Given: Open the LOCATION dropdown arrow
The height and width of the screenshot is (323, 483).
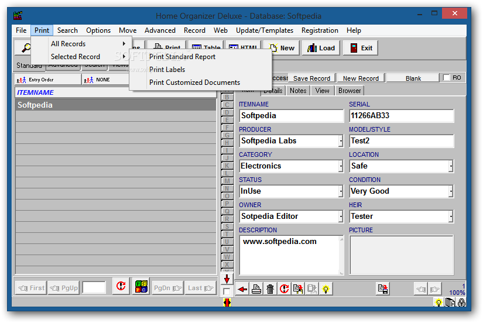Looking at the screenshot, I should pos(451,166).
